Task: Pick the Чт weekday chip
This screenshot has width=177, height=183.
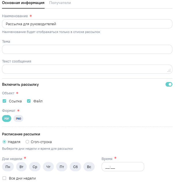Action: (x=48, y=167)
